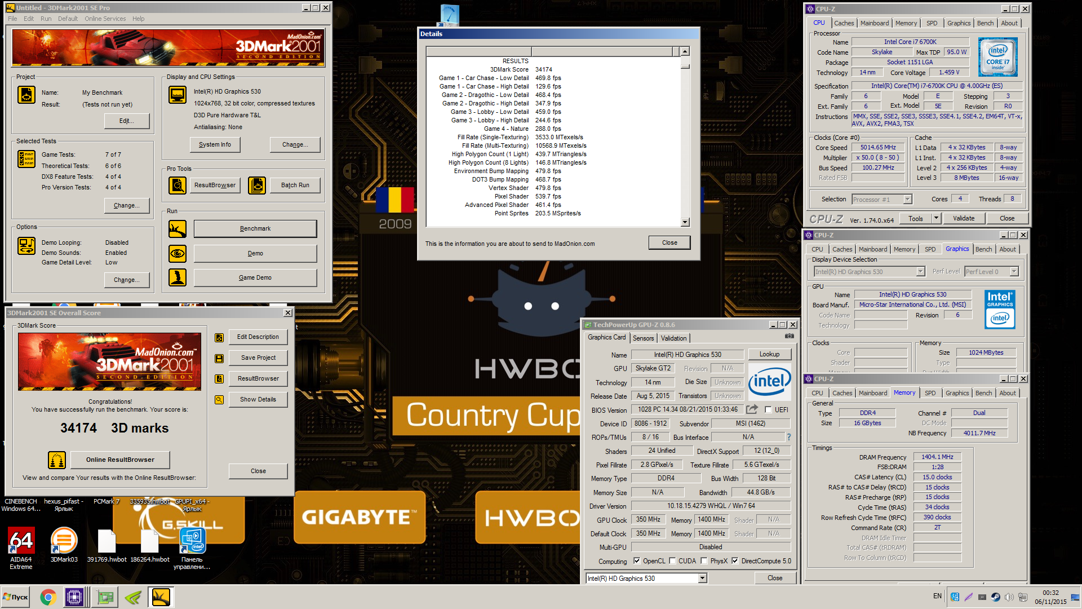Open the 3DMark03 desktop shortcut
1082x609 pixels.
(64, 545)
